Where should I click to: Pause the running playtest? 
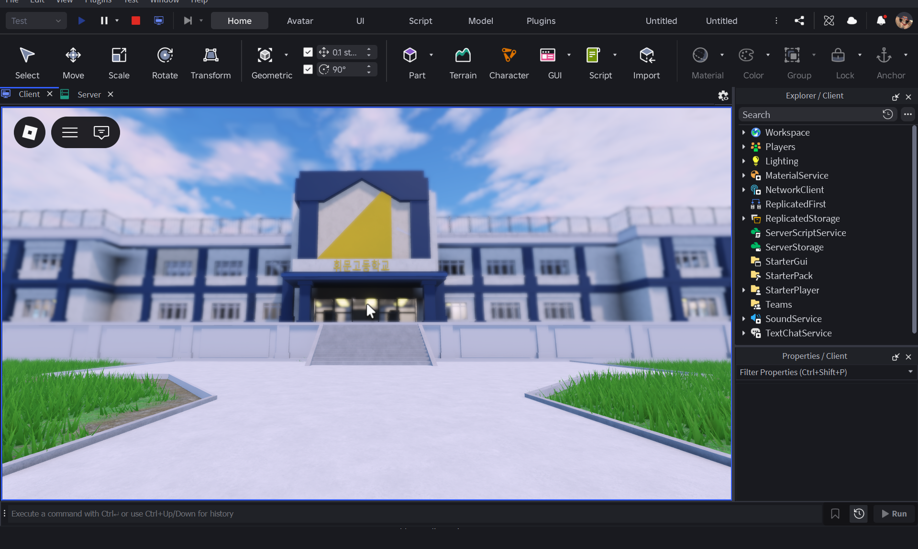(x=104, y=21)
